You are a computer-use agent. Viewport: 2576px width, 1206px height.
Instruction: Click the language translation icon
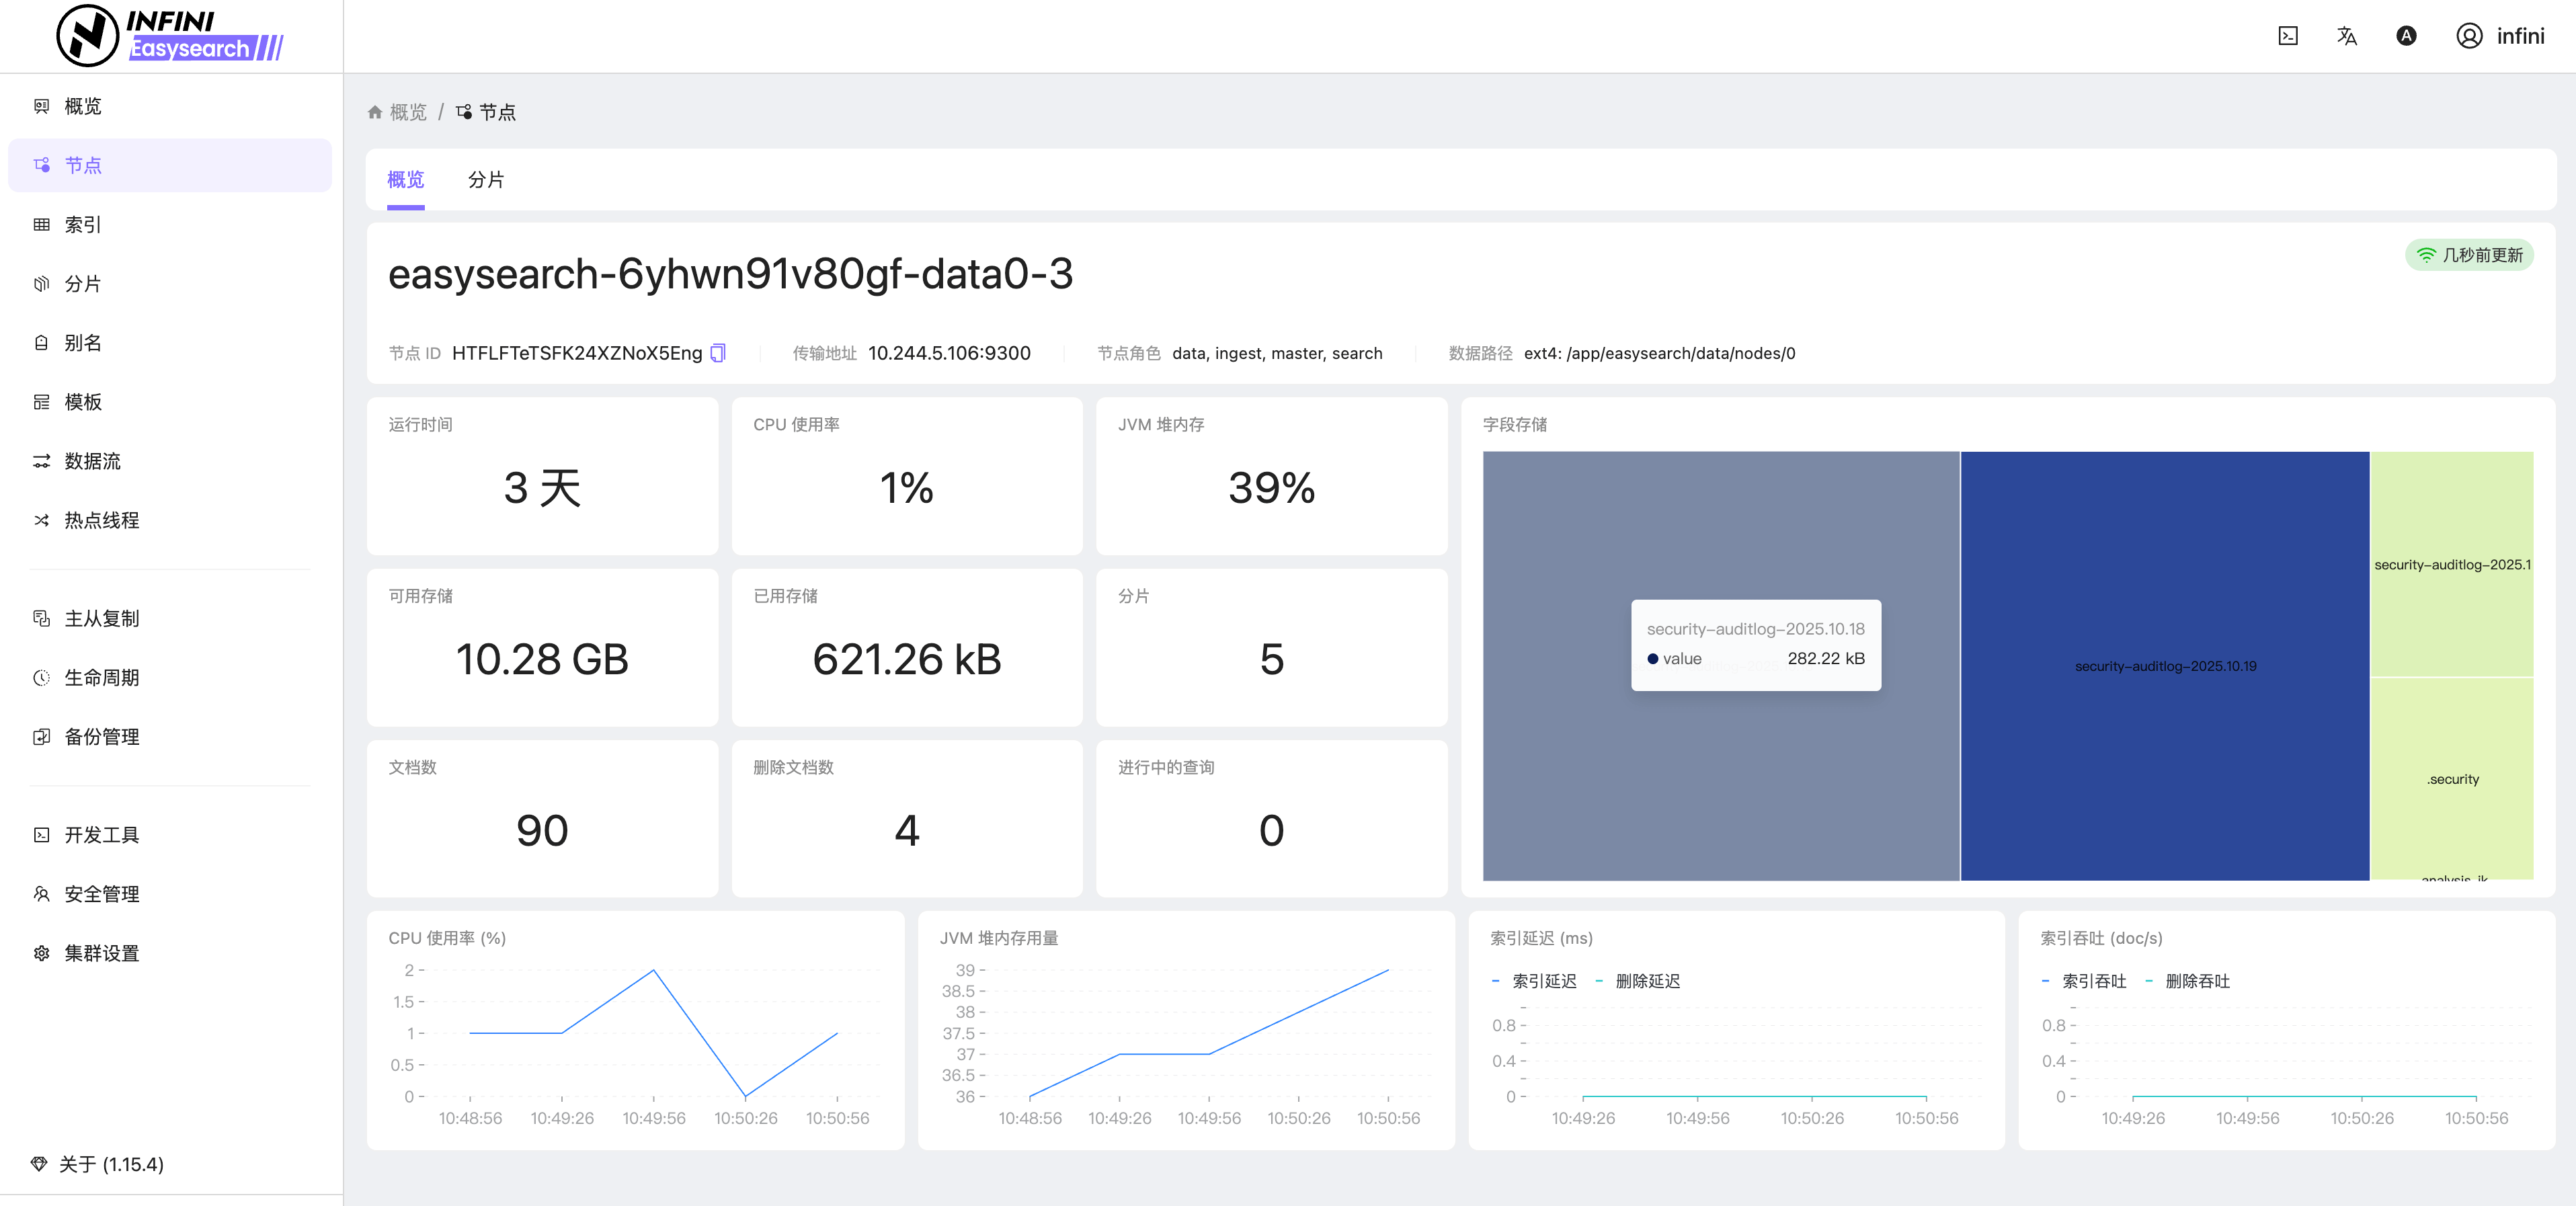click(x=2346, y=36)
